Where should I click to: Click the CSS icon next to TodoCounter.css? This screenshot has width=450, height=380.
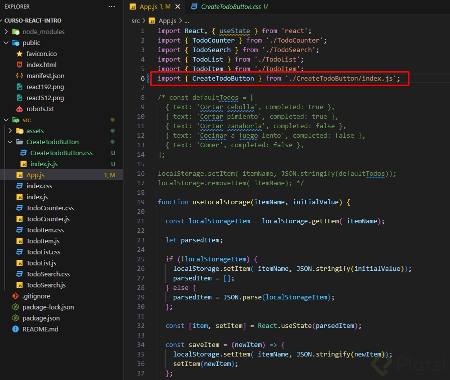[20, 208]
